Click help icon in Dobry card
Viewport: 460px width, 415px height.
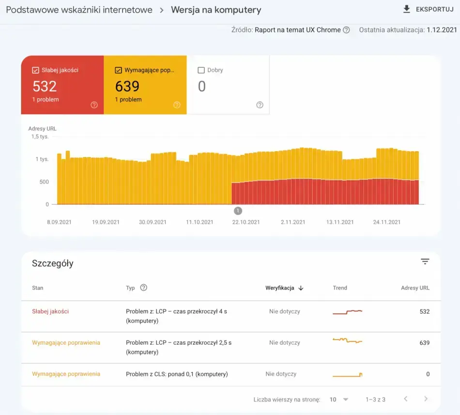tap(260, 105)
